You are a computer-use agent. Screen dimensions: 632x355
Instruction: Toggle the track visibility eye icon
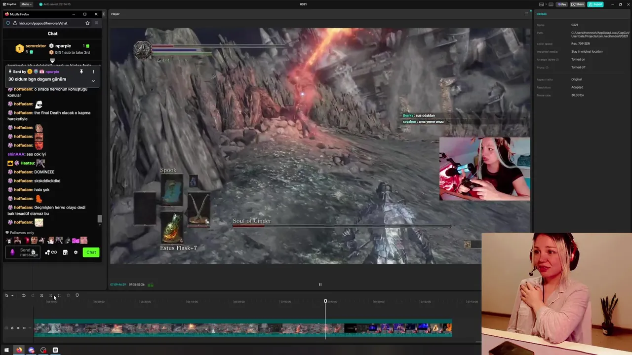click(x=18, y=328)
